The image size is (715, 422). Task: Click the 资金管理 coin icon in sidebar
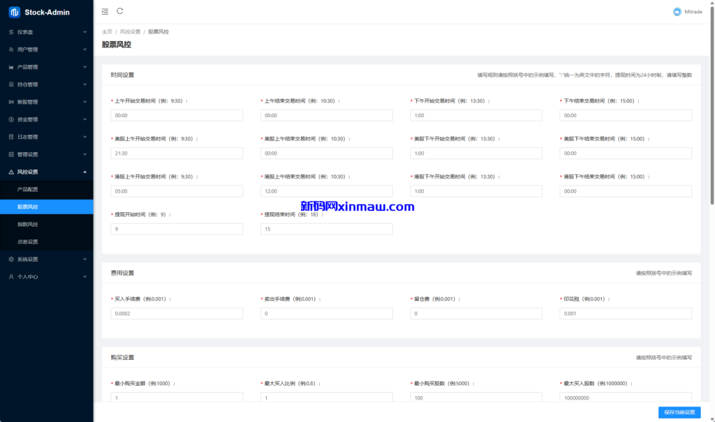click(x=11, y=119)
